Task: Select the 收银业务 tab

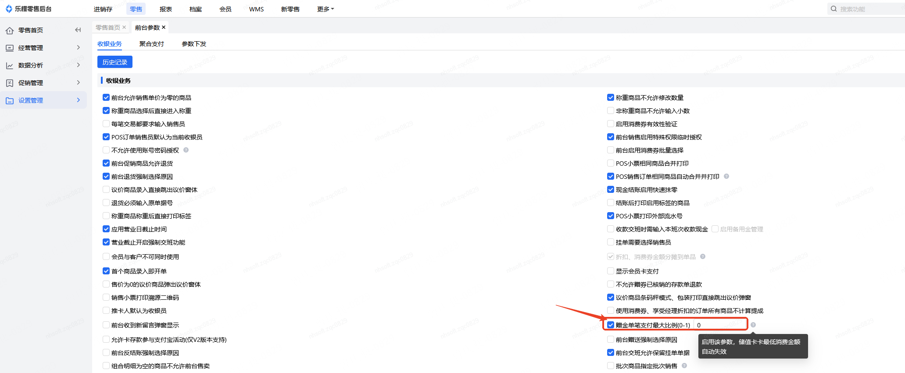Action: (110, 44)
